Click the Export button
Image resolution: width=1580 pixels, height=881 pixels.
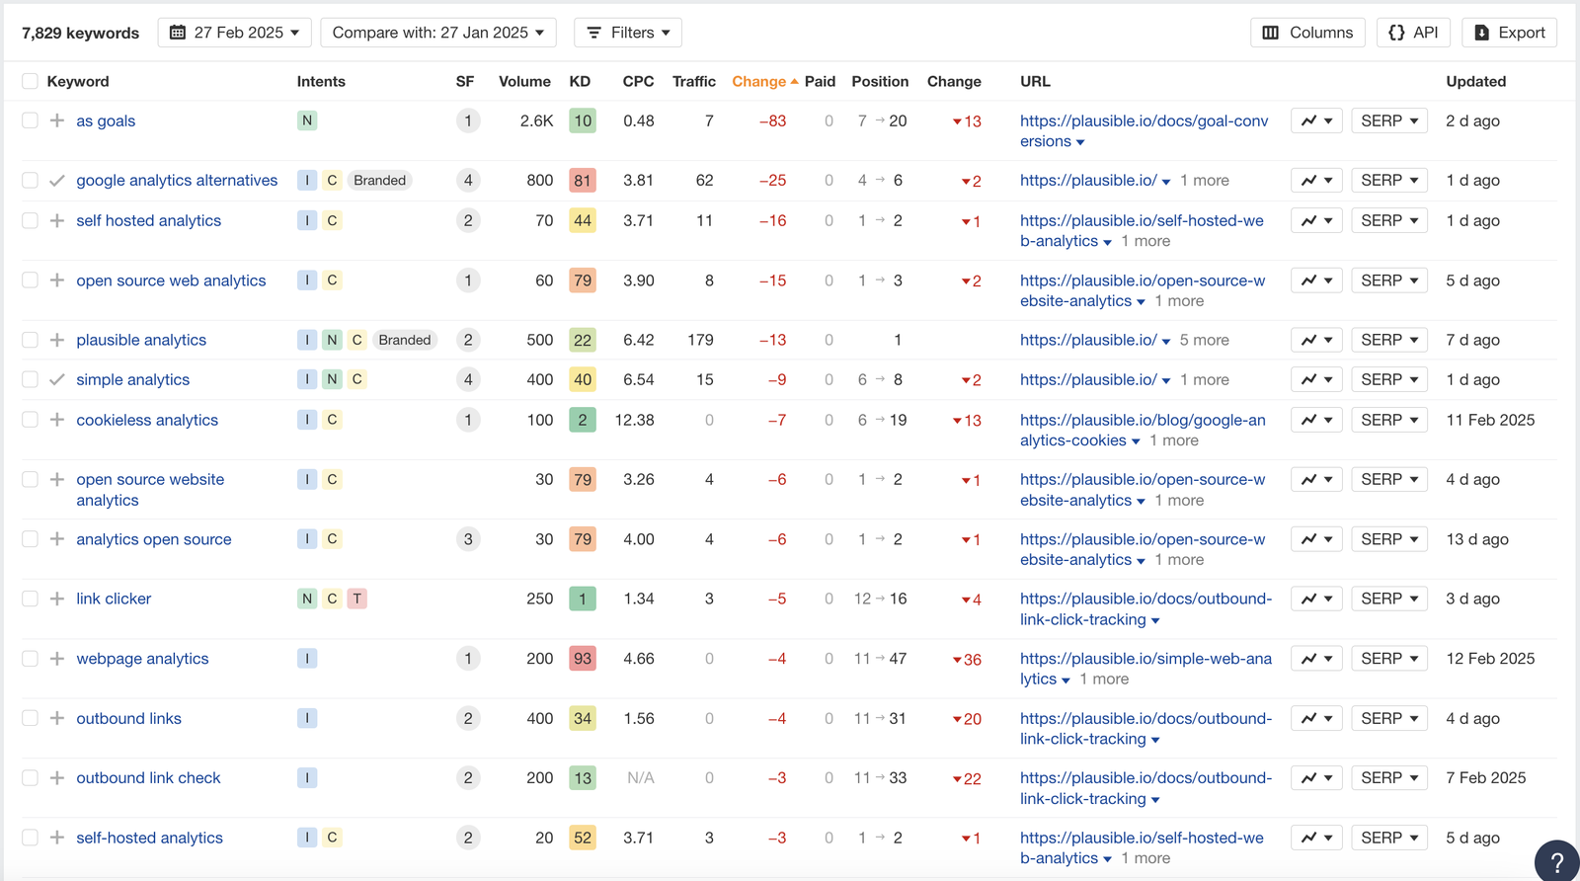point(1509,33)
